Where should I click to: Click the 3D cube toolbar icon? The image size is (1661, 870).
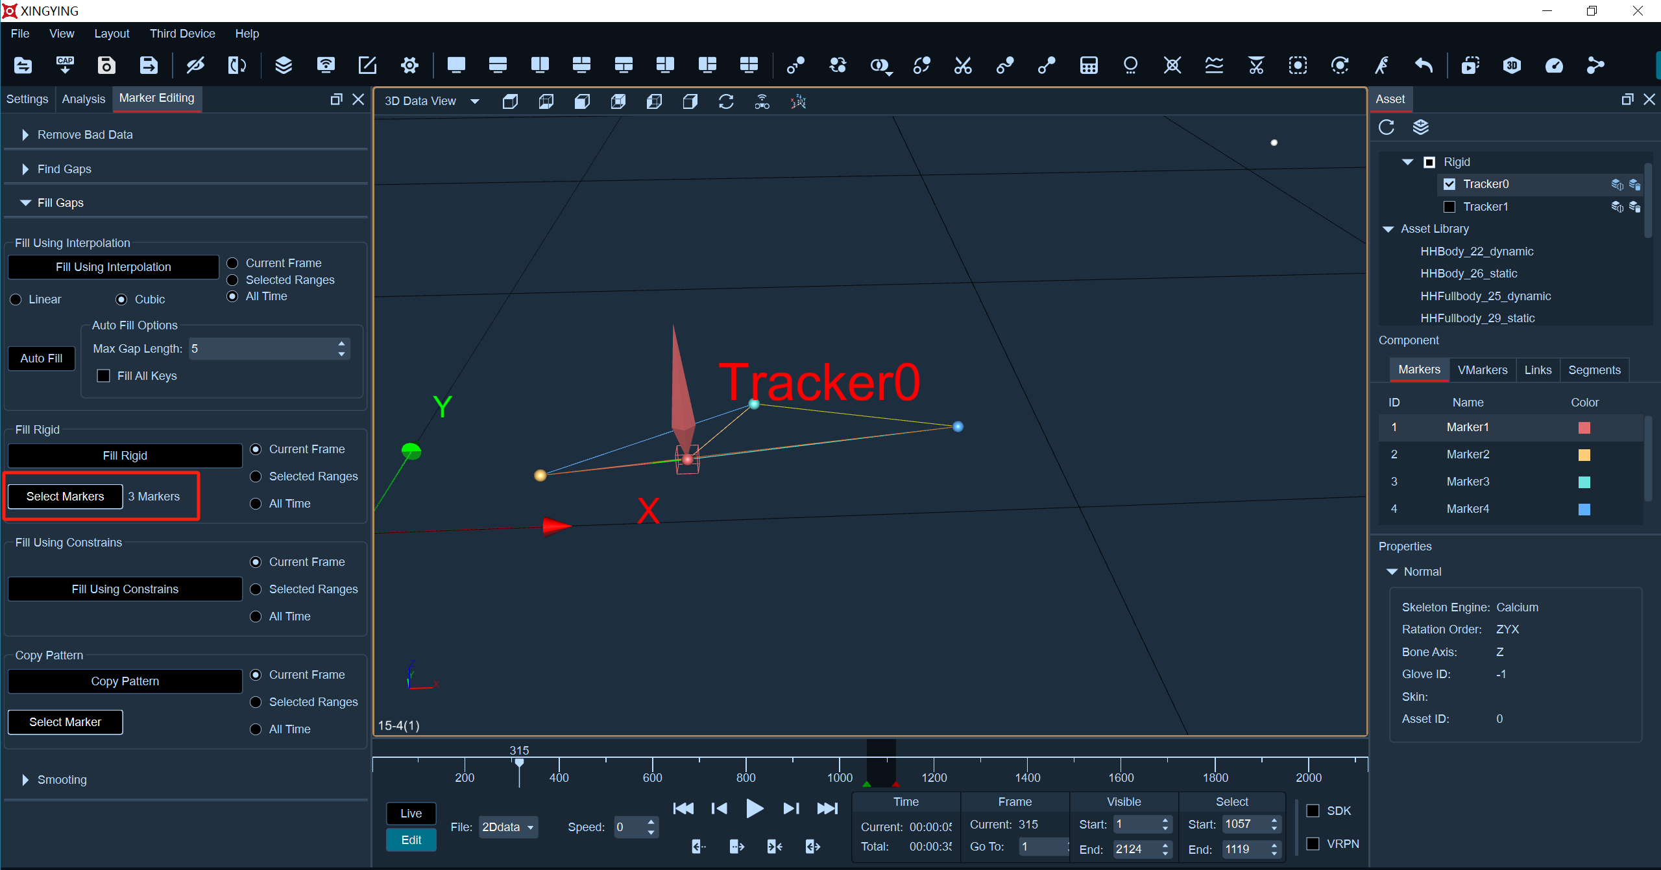click(1512, 65)
